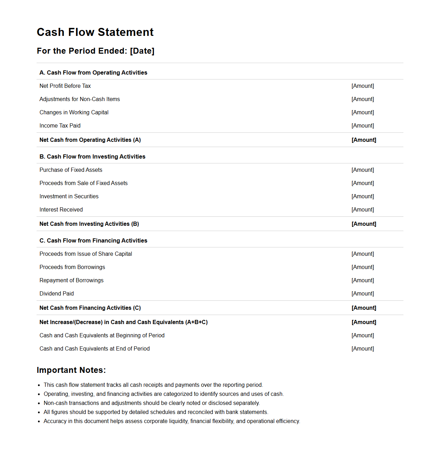This screenshot has height=453, width=440.
Task: Click the Adjustments for Non-Cash Items label
Action: click(80, 99)
